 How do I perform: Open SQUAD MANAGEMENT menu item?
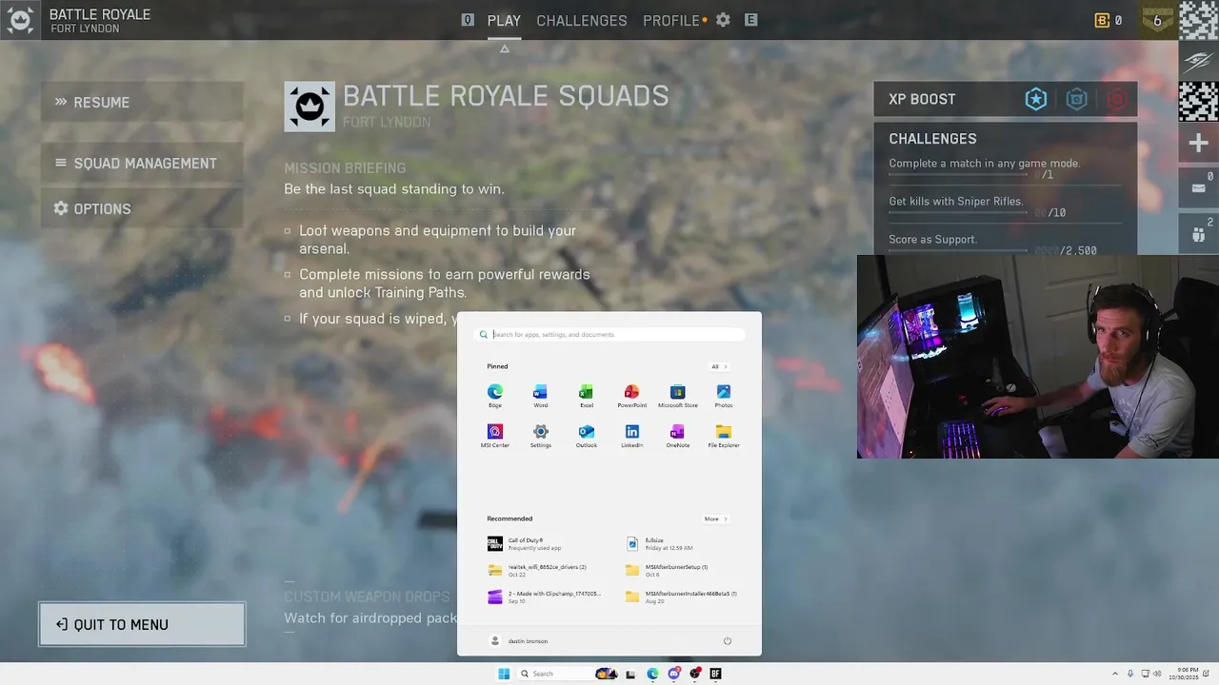pos(142,163)
